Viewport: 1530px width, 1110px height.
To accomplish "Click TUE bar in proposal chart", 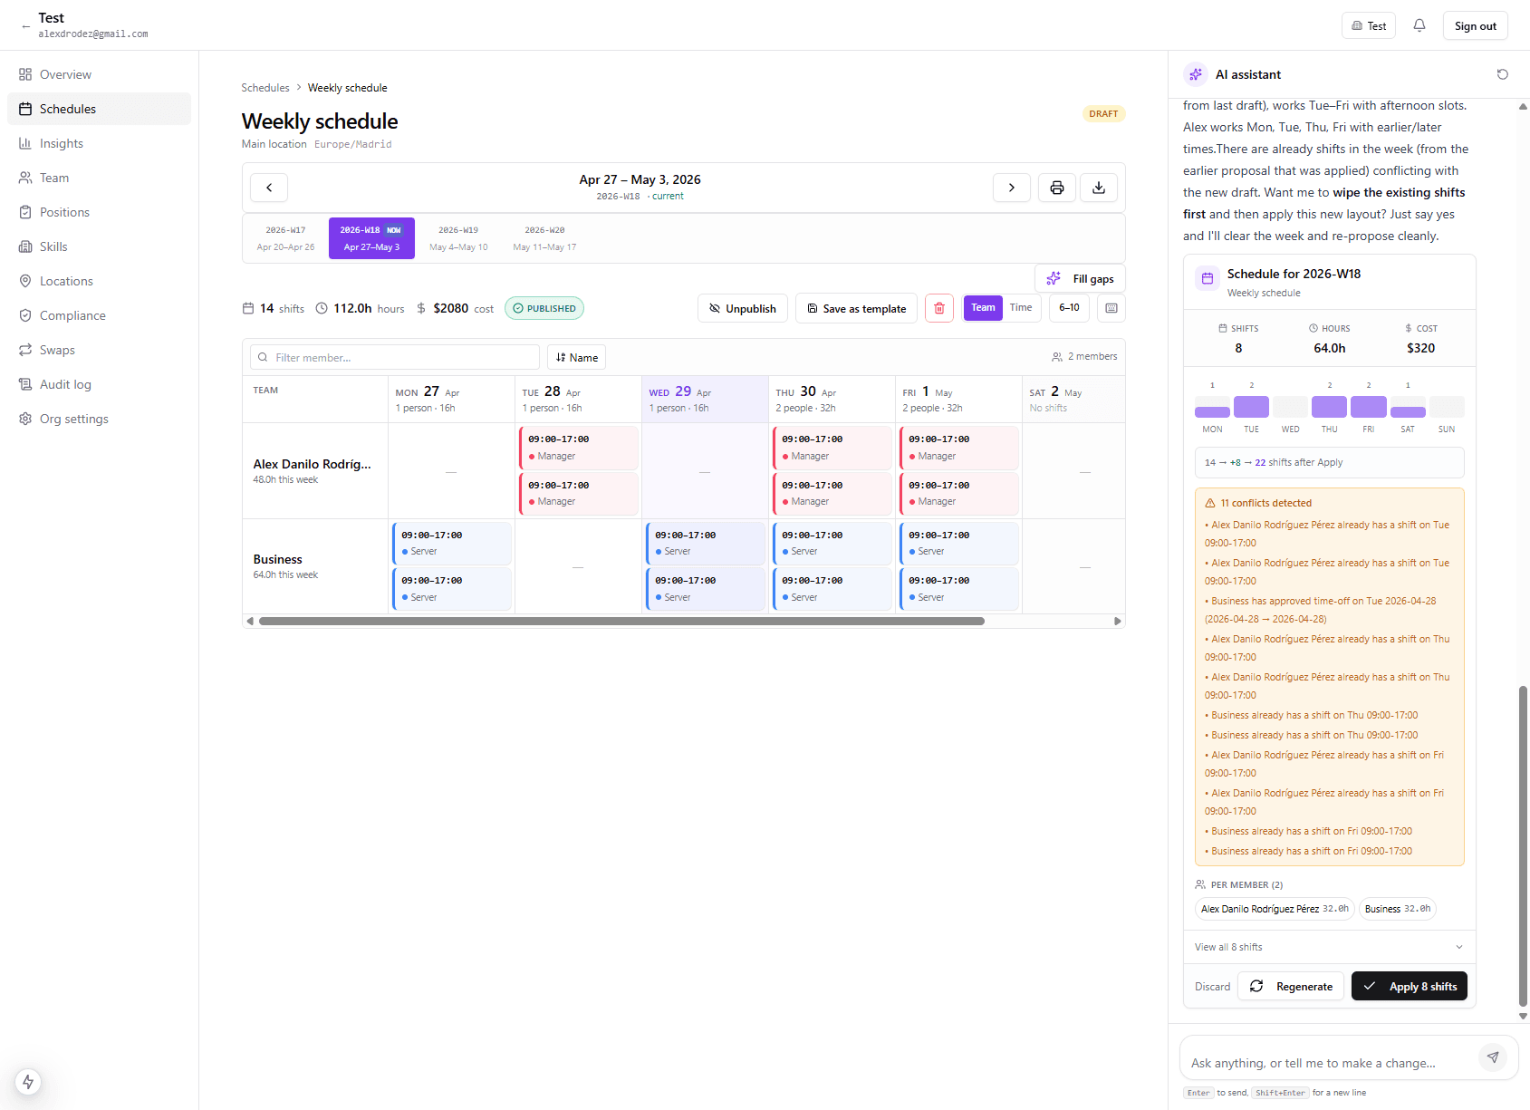I will click(x=1251, y=406).
